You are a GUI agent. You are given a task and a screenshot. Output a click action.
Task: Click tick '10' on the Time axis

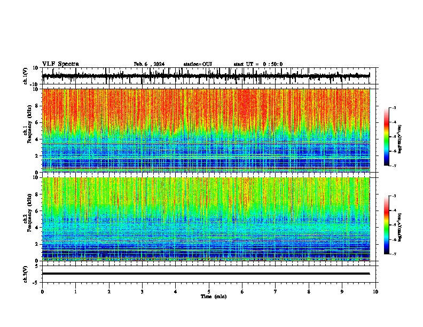pos(375,292)
